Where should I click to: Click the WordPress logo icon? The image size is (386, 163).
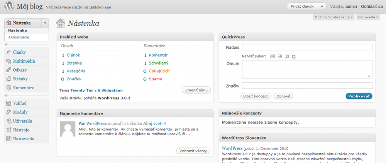pos(9,7)
